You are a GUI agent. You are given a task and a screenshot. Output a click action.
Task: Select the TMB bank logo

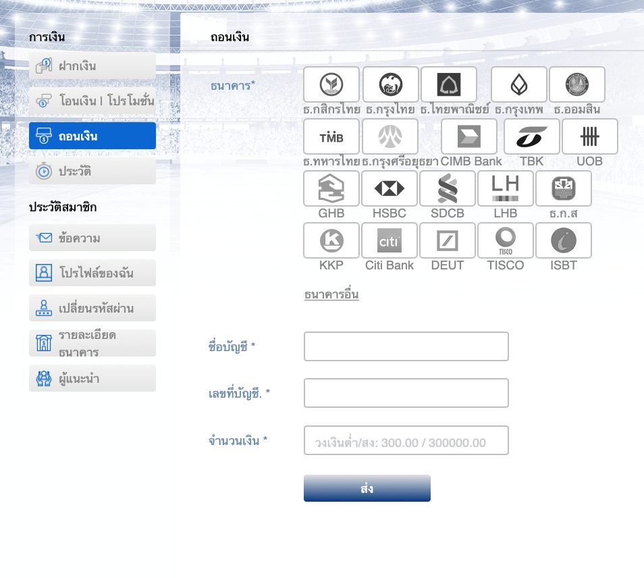(x=331, y=136)
